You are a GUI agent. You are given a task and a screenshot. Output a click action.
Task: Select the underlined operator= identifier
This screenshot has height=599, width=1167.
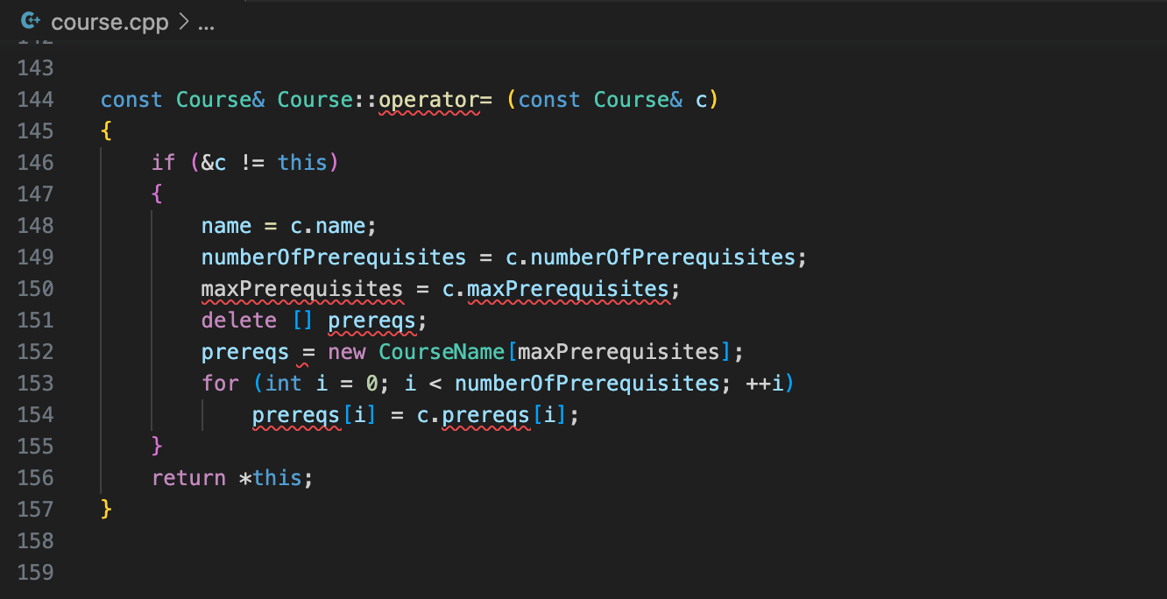click(429, 99)
